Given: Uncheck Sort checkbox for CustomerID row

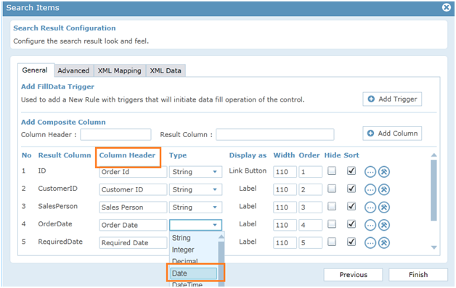Looking at the screenshot, I should 351,189.
